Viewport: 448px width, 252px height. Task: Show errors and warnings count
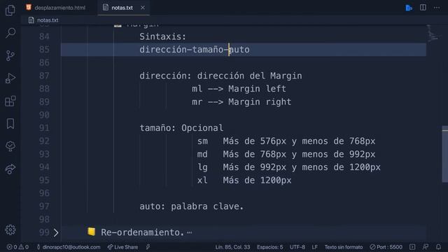pyautogui.click(x=17, y=247)
